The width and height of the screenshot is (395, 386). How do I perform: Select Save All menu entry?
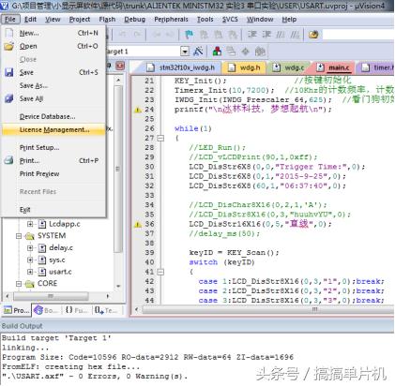coord(53,98)
